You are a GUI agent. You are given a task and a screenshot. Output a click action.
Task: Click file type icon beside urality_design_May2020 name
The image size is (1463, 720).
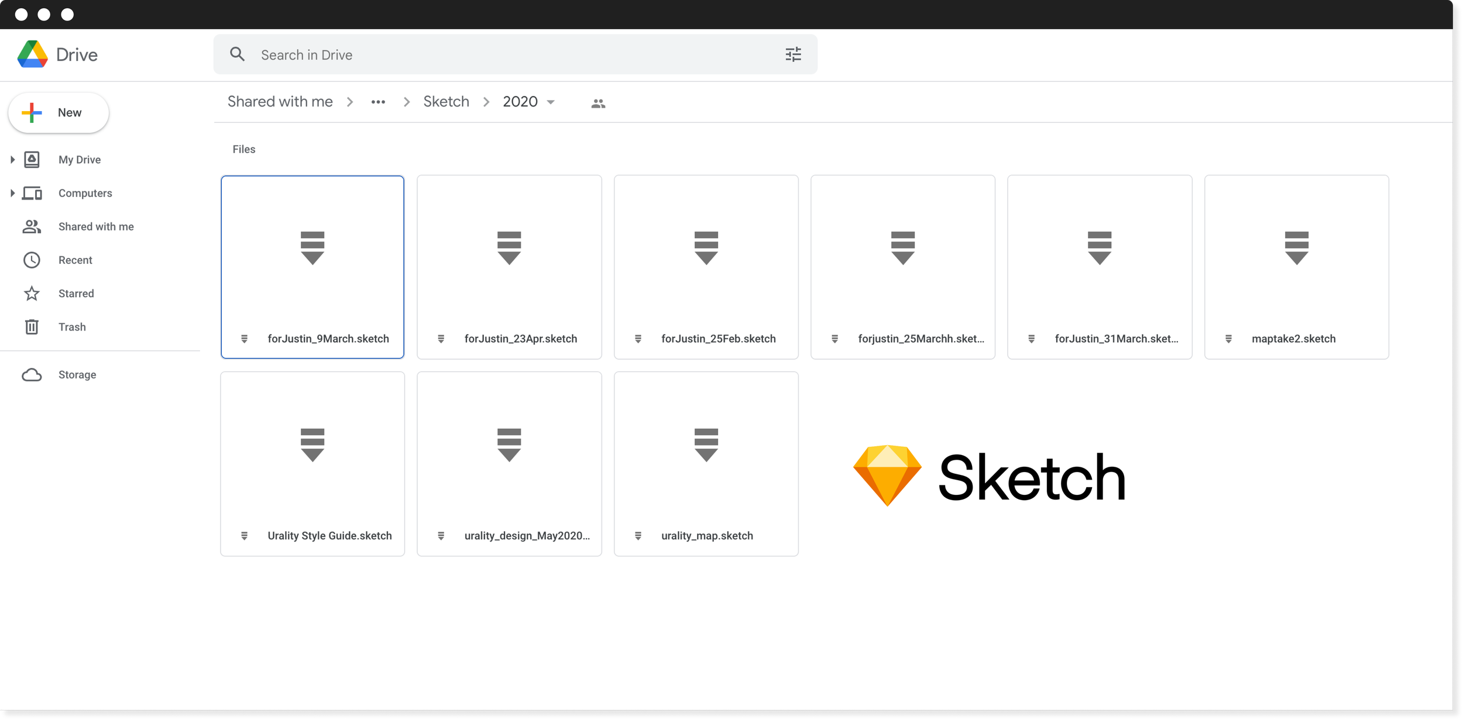tap(441, 536)
